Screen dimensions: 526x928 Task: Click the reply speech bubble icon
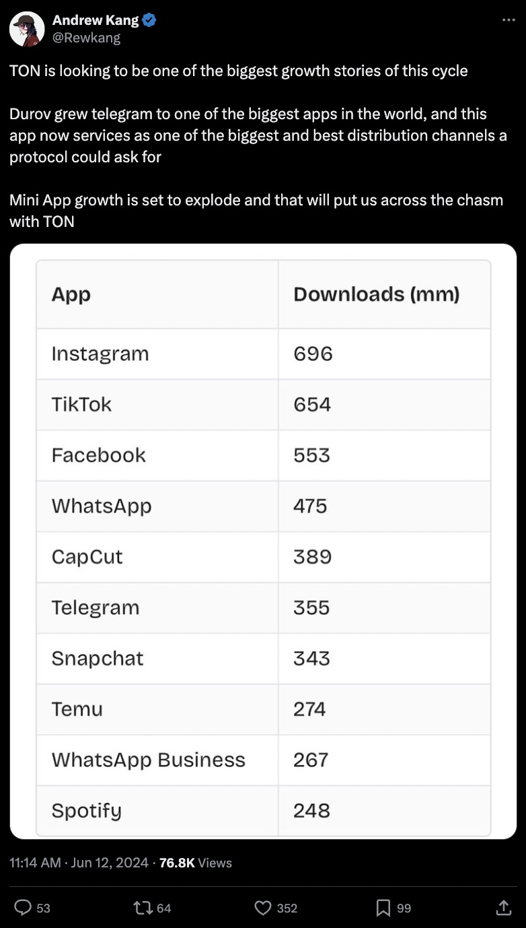(23, 908)
